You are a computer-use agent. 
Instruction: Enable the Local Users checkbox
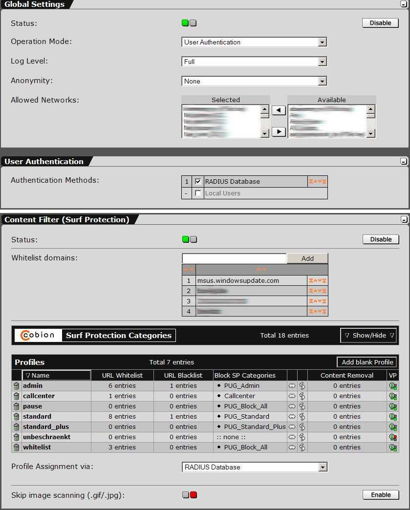(x=198, y=193)
